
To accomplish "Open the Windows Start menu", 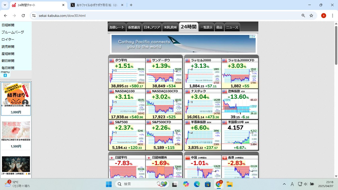I will tap(109, 184).
